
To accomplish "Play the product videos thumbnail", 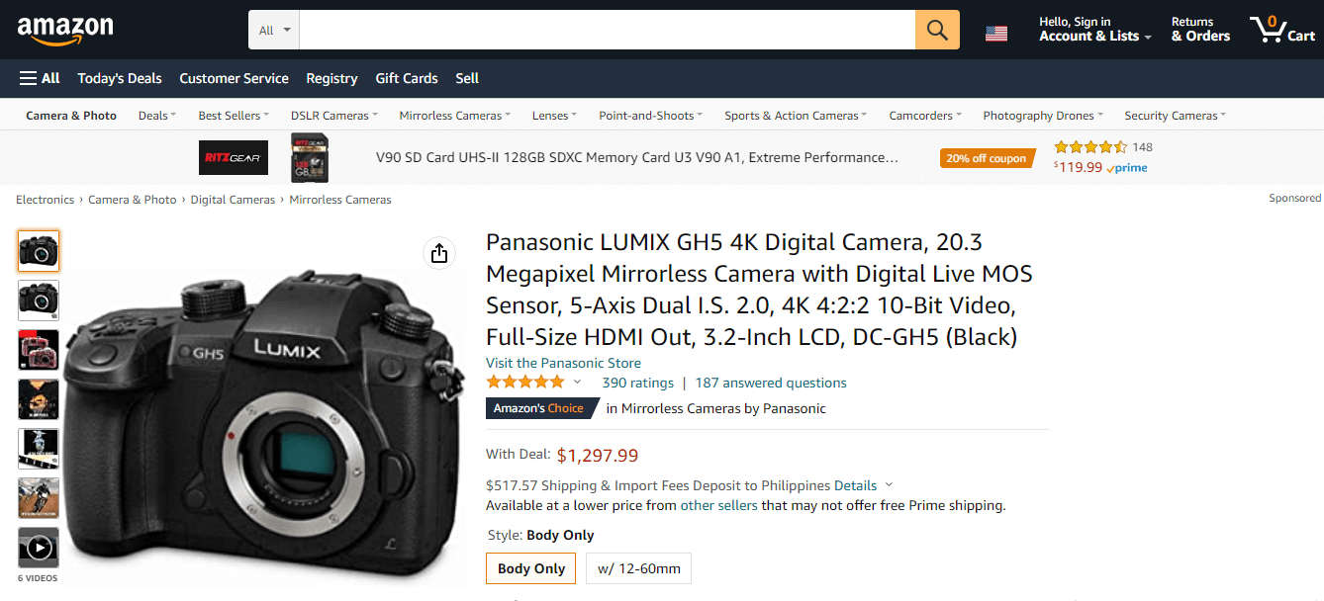I will pos(39,547).
